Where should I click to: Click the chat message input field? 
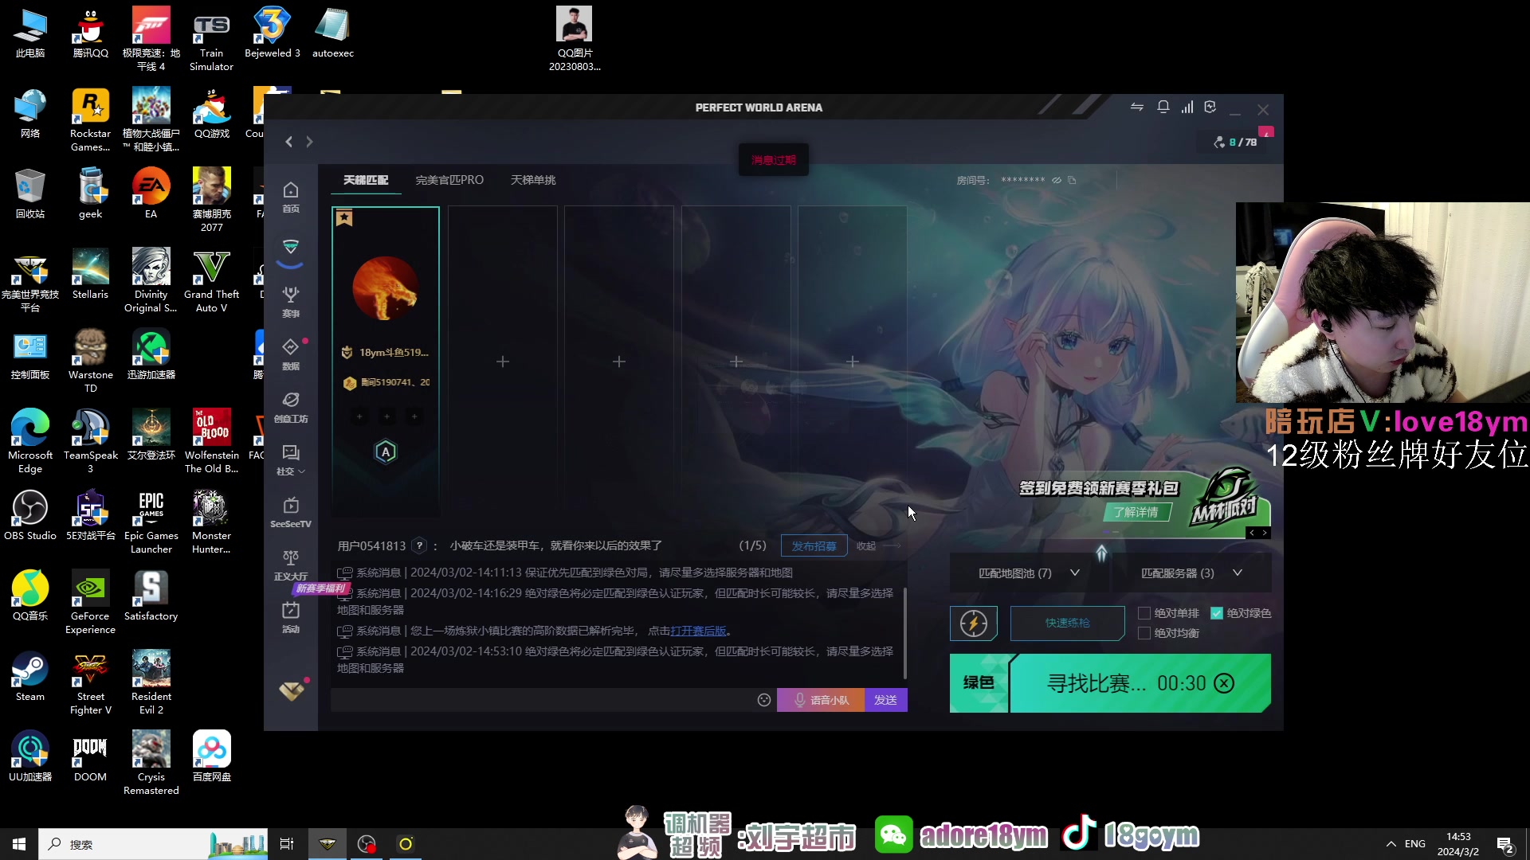tap(542, 699)
